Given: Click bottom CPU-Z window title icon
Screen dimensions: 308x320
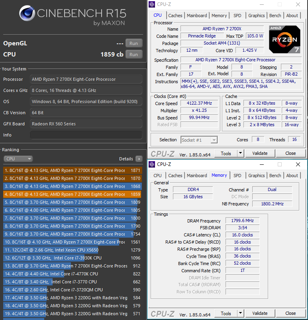Looking at the screenshot, I should coord(152,164).
